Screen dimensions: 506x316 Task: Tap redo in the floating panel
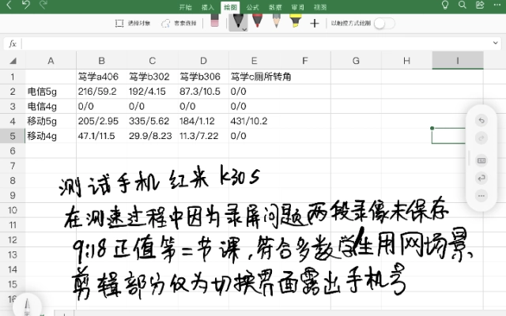point(481,138)
